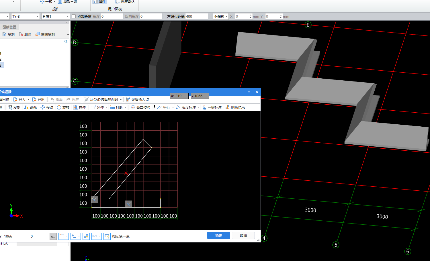Toggle the checked-box display icon beside the bulb icon
This screenshot has height=261, width=430.
[95, 236]
